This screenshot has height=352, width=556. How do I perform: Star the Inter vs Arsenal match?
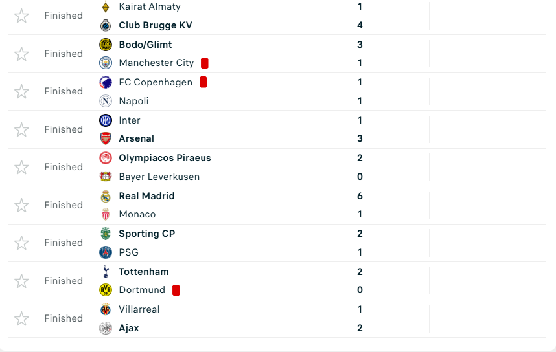(x=21, y=129)
